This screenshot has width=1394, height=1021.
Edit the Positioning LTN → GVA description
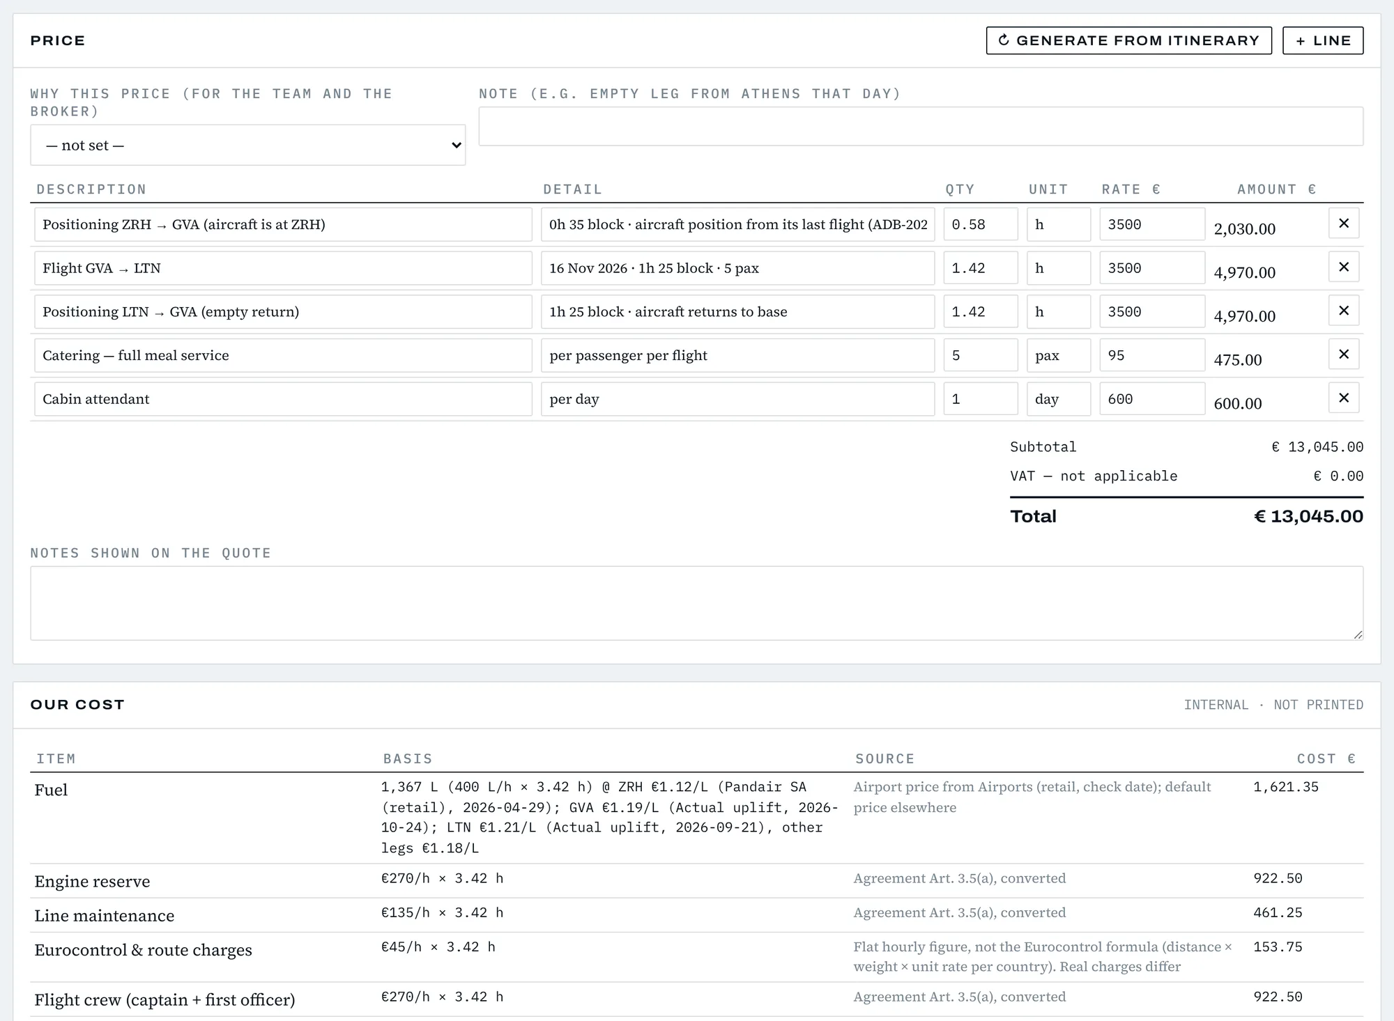pos(283,311)
